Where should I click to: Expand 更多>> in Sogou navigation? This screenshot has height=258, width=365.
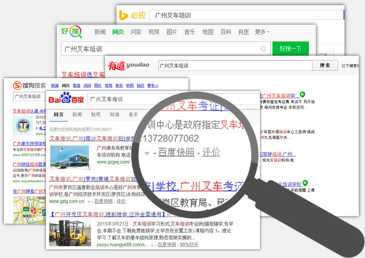tap(153, 86)
